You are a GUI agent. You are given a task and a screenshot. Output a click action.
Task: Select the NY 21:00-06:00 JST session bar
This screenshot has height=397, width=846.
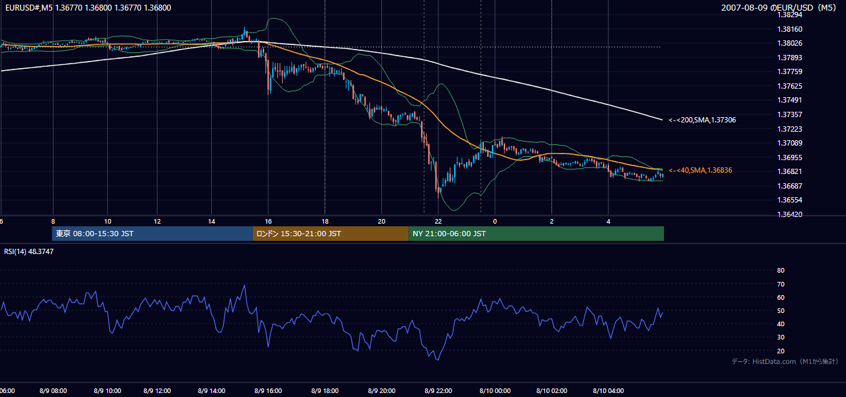coord(536,234)
